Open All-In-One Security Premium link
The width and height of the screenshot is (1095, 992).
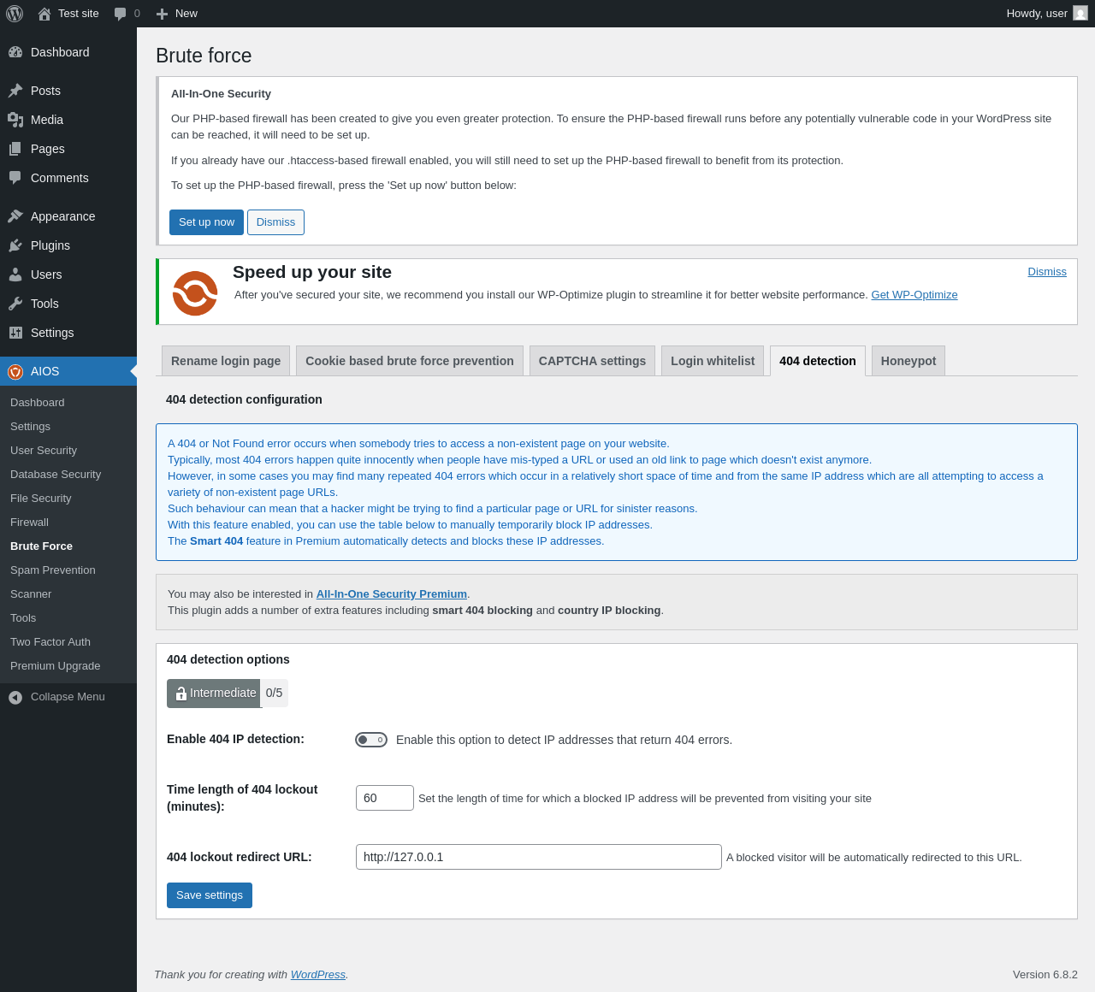392,594
